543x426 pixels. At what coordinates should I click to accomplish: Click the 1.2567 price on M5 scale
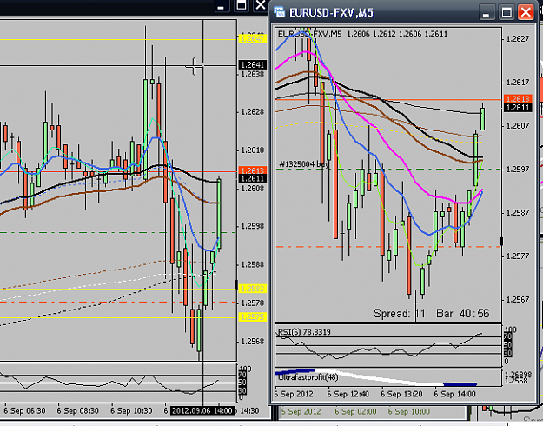coord(518,299)
